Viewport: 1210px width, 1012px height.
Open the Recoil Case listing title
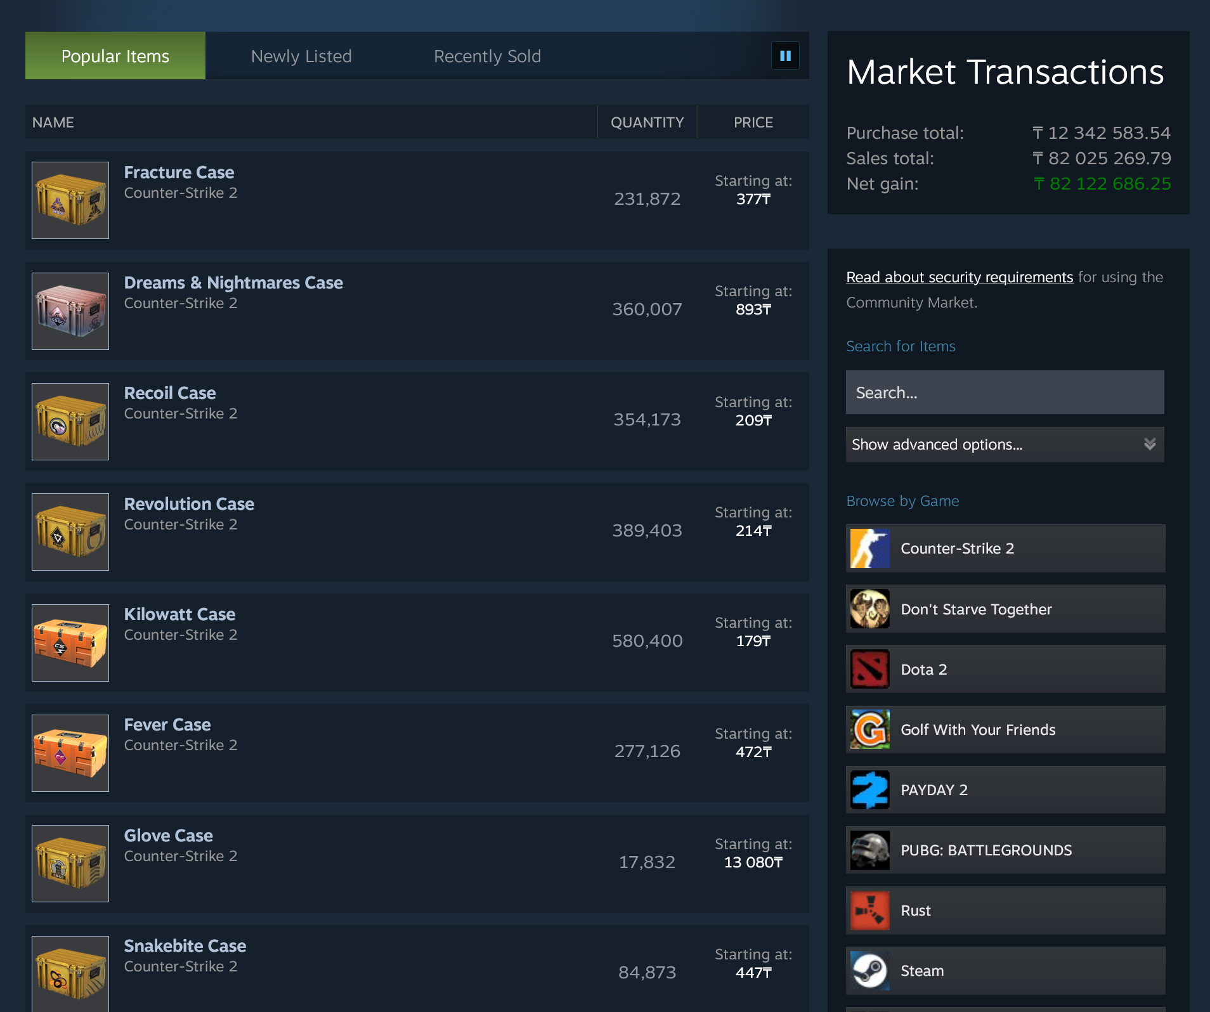[x=170, y=393]
